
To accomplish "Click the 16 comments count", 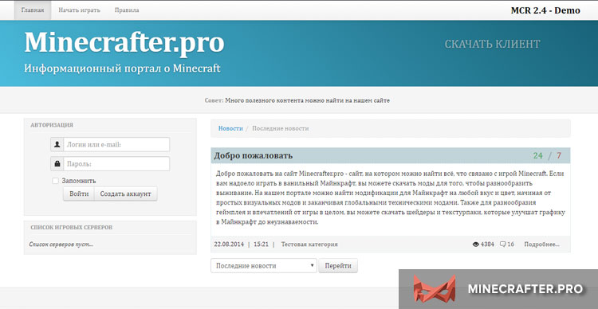I will tap(510, 244).
